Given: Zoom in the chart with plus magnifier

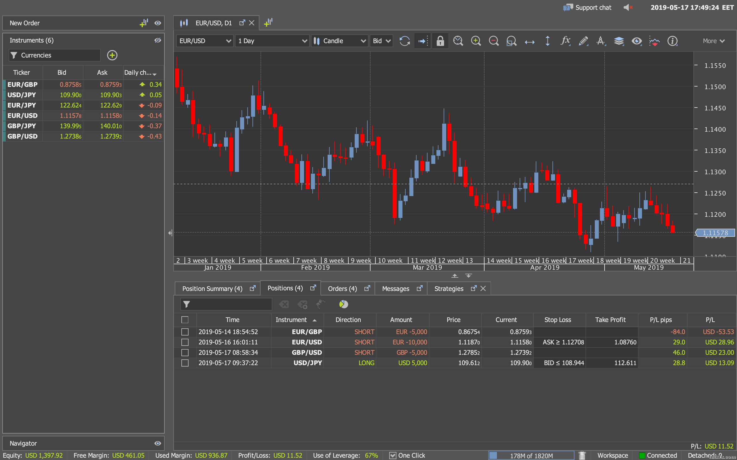Looking at the screenshot, I should [x=476, y=41].
